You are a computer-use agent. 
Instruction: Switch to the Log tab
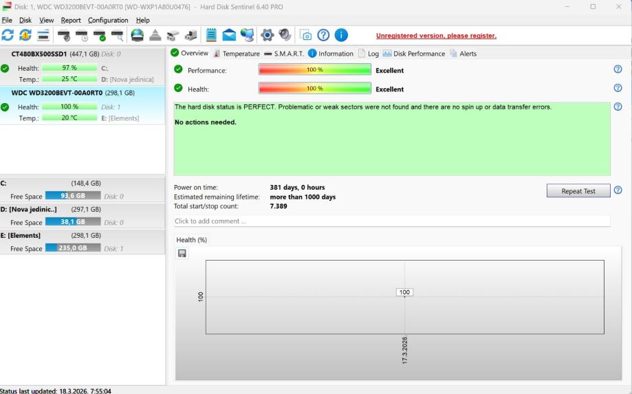coord(369,54)
